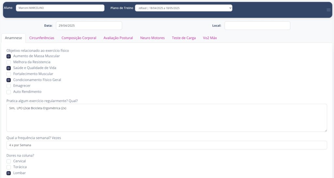Toggle Condicionamento Físico Geral checkbox
This screenshot has height=178, width=334.
pos(9,80)
